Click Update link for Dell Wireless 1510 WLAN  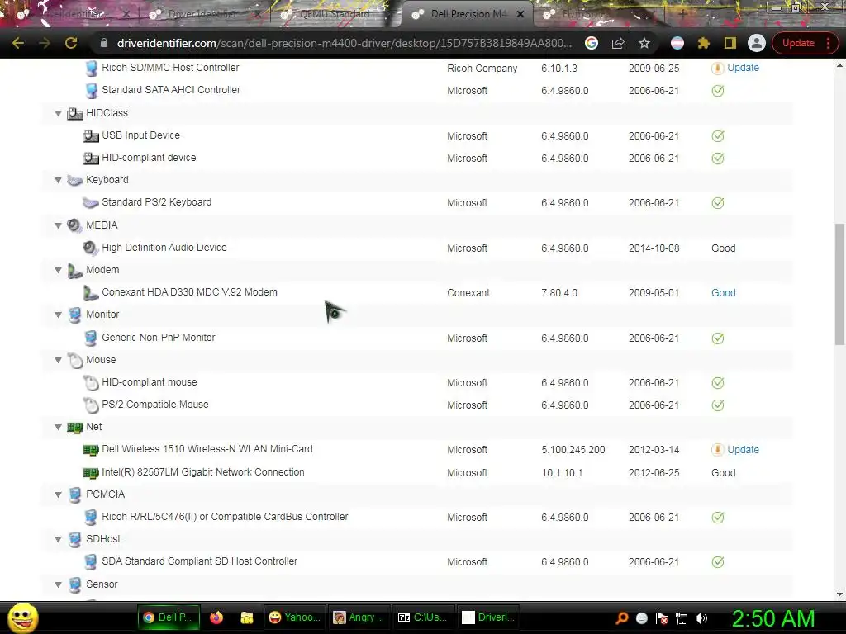[743, 450]
